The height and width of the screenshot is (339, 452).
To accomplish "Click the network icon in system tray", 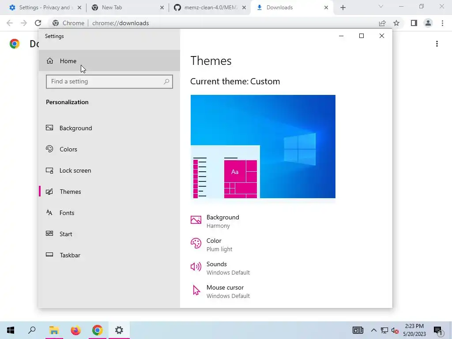I will tap(384, 330).
